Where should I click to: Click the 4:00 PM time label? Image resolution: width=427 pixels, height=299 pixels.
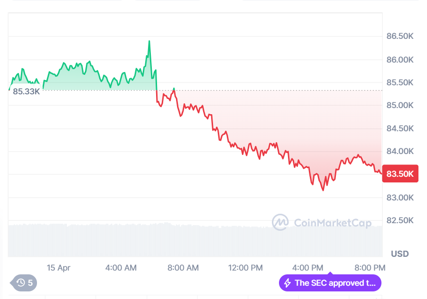pos(307,268)
